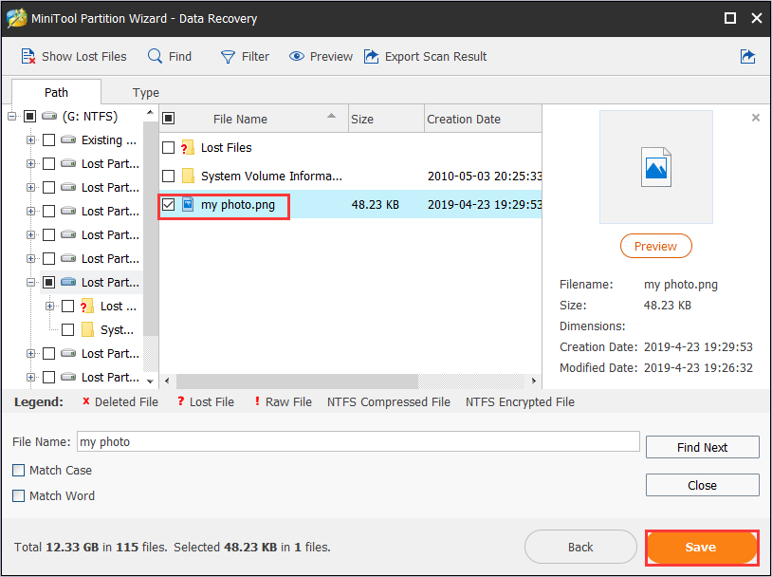Click the Close button in find panel

[702, 485]
